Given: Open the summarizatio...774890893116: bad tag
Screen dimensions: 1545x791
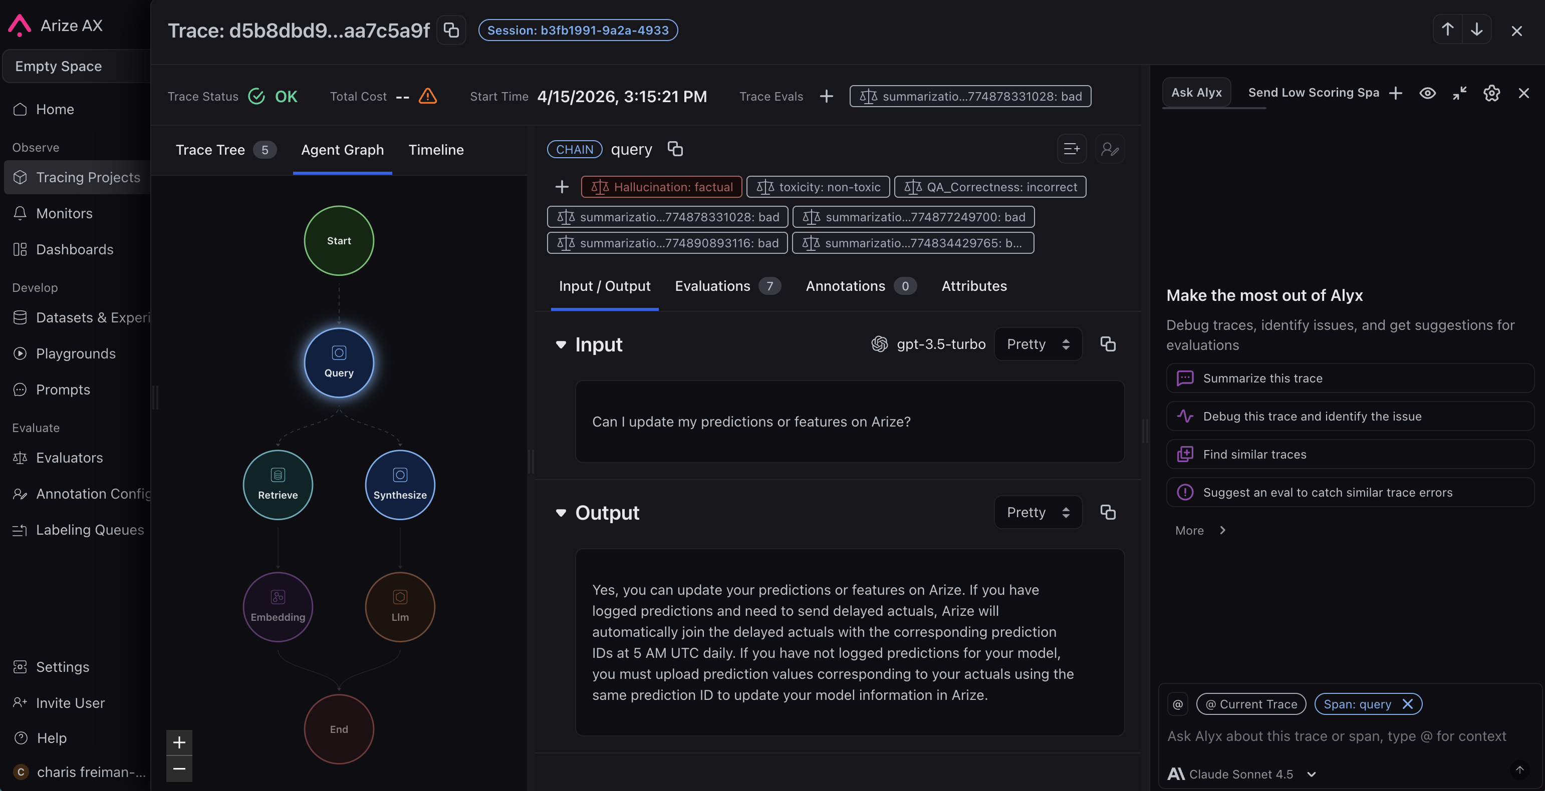Looking at the screenshot, I should pyautogui.click(x=667, y=243).
